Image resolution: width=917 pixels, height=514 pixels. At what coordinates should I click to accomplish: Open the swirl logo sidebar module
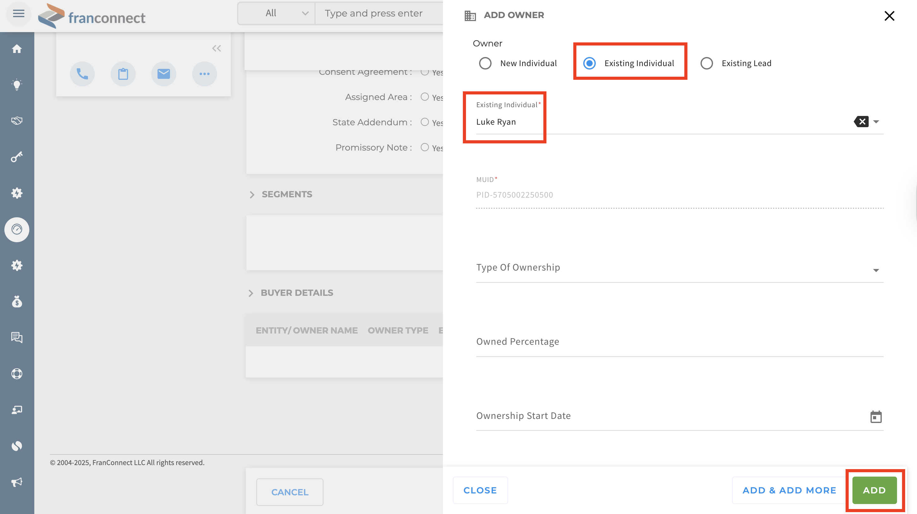coord(17,446)
